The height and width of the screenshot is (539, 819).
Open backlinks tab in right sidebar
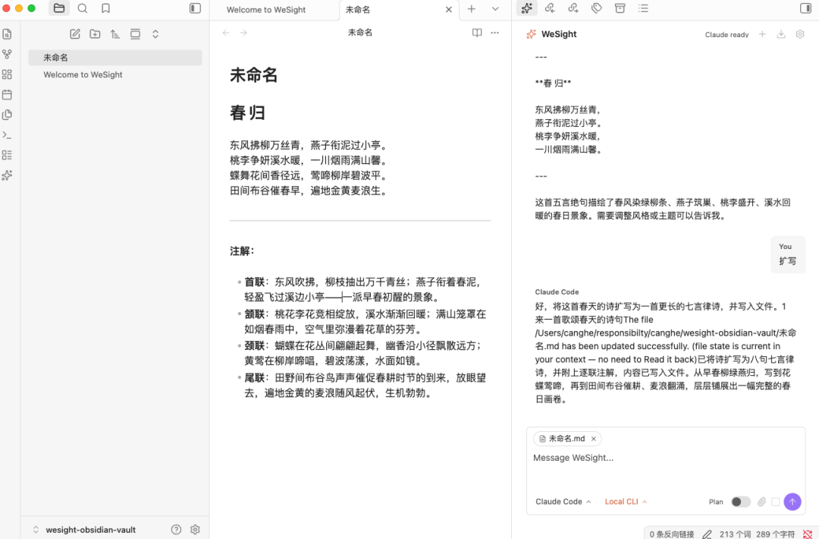[550, 8]
